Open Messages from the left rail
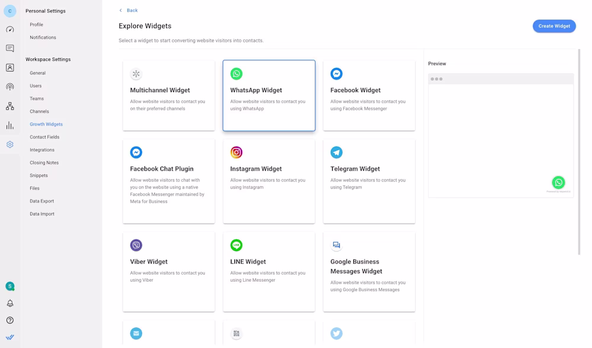Screen dimensions: 592x348 (10, 49)
